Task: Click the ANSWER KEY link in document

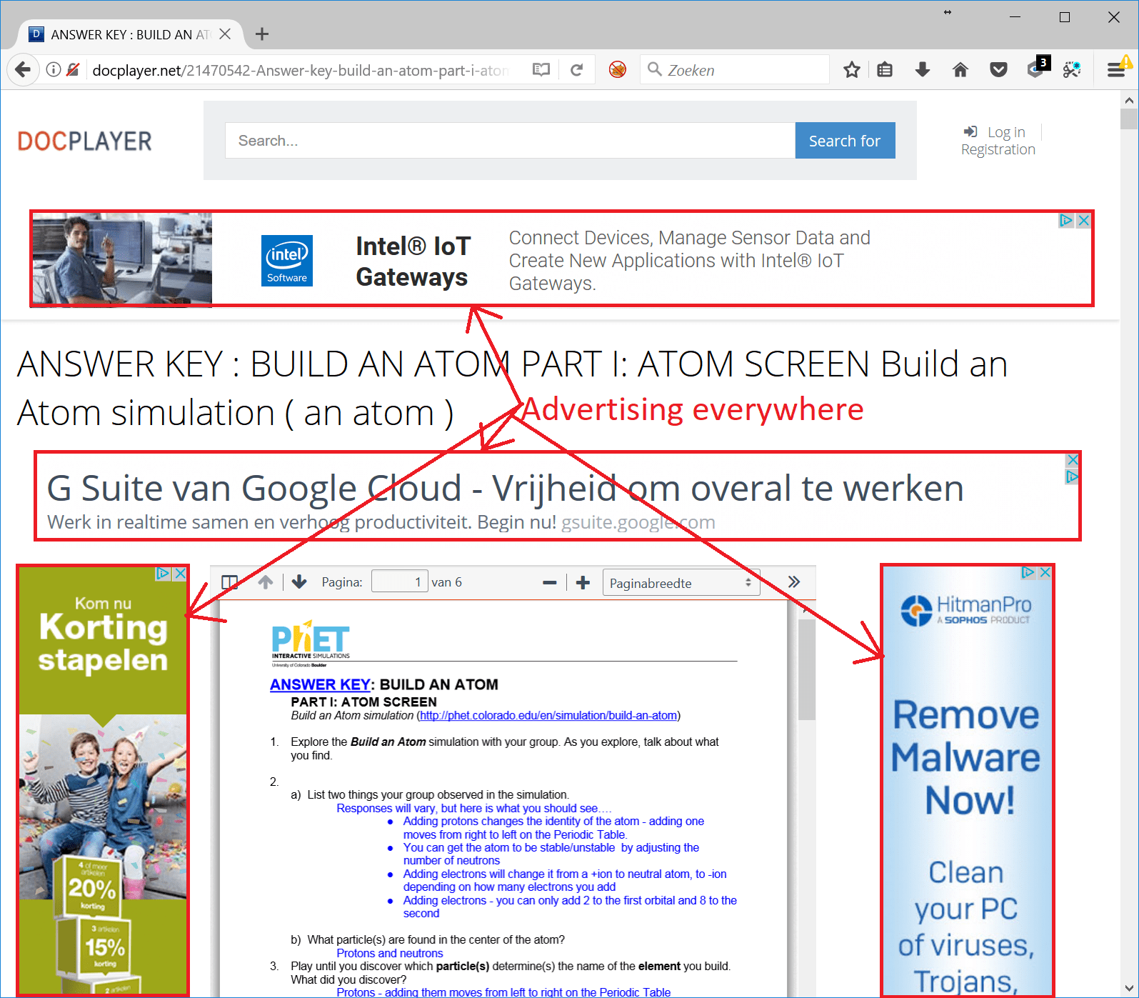Action: click(x=320, y=684)
